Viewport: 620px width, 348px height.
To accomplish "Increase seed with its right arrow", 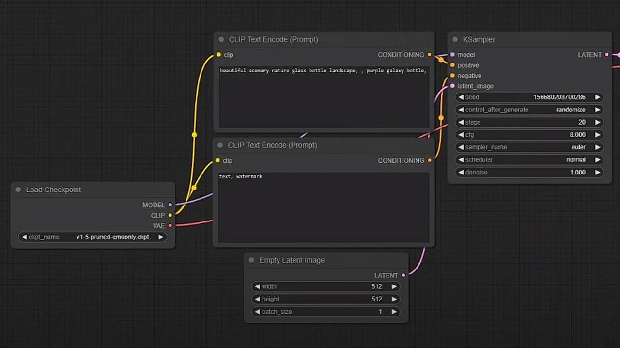I will pos(598,97).
